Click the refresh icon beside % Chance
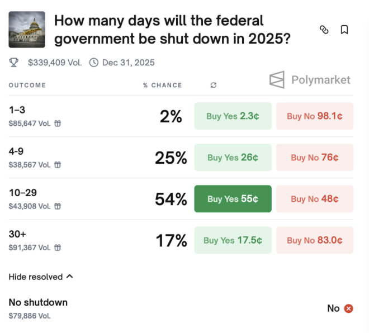This screenshot has width=369, height=333. 214,85
